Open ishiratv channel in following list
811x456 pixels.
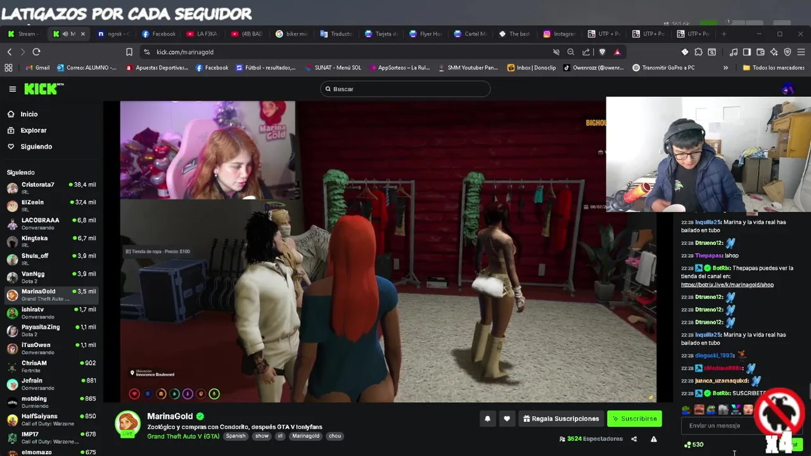(51, 312)
